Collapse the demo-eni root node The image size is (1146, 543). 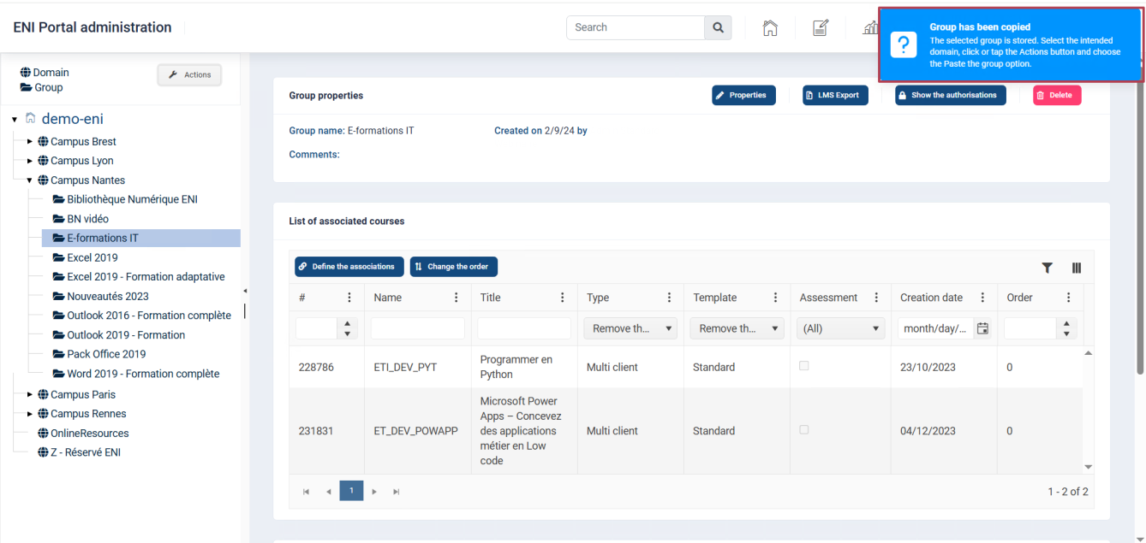coord(15,120)
